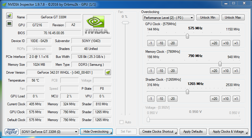The image size is (252, 138).
Task: Increase GPU Clock by 10 MHz
Action: (226, 43)
